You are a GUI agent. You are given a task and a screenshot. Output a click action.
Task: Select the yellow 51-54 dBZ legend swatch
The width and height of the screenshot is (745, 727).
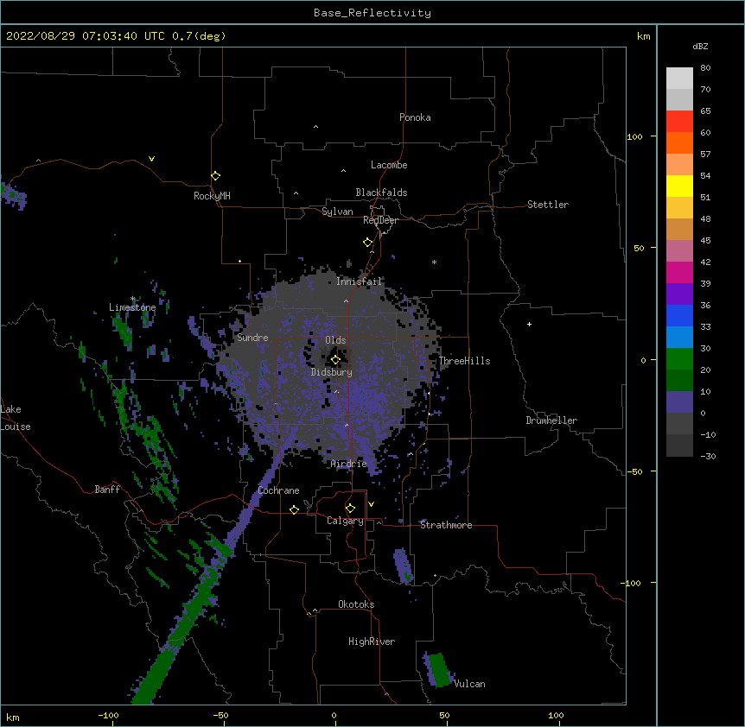(x=679, y=186)
